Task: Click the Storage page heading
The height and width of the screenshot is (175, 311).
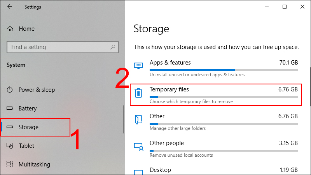Action: click(151, 29)
